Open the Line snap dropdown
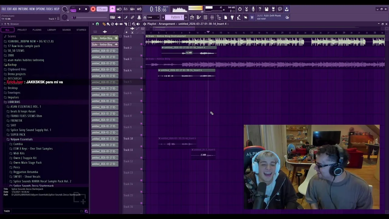389x219 pixels. [x=154, y=17]
